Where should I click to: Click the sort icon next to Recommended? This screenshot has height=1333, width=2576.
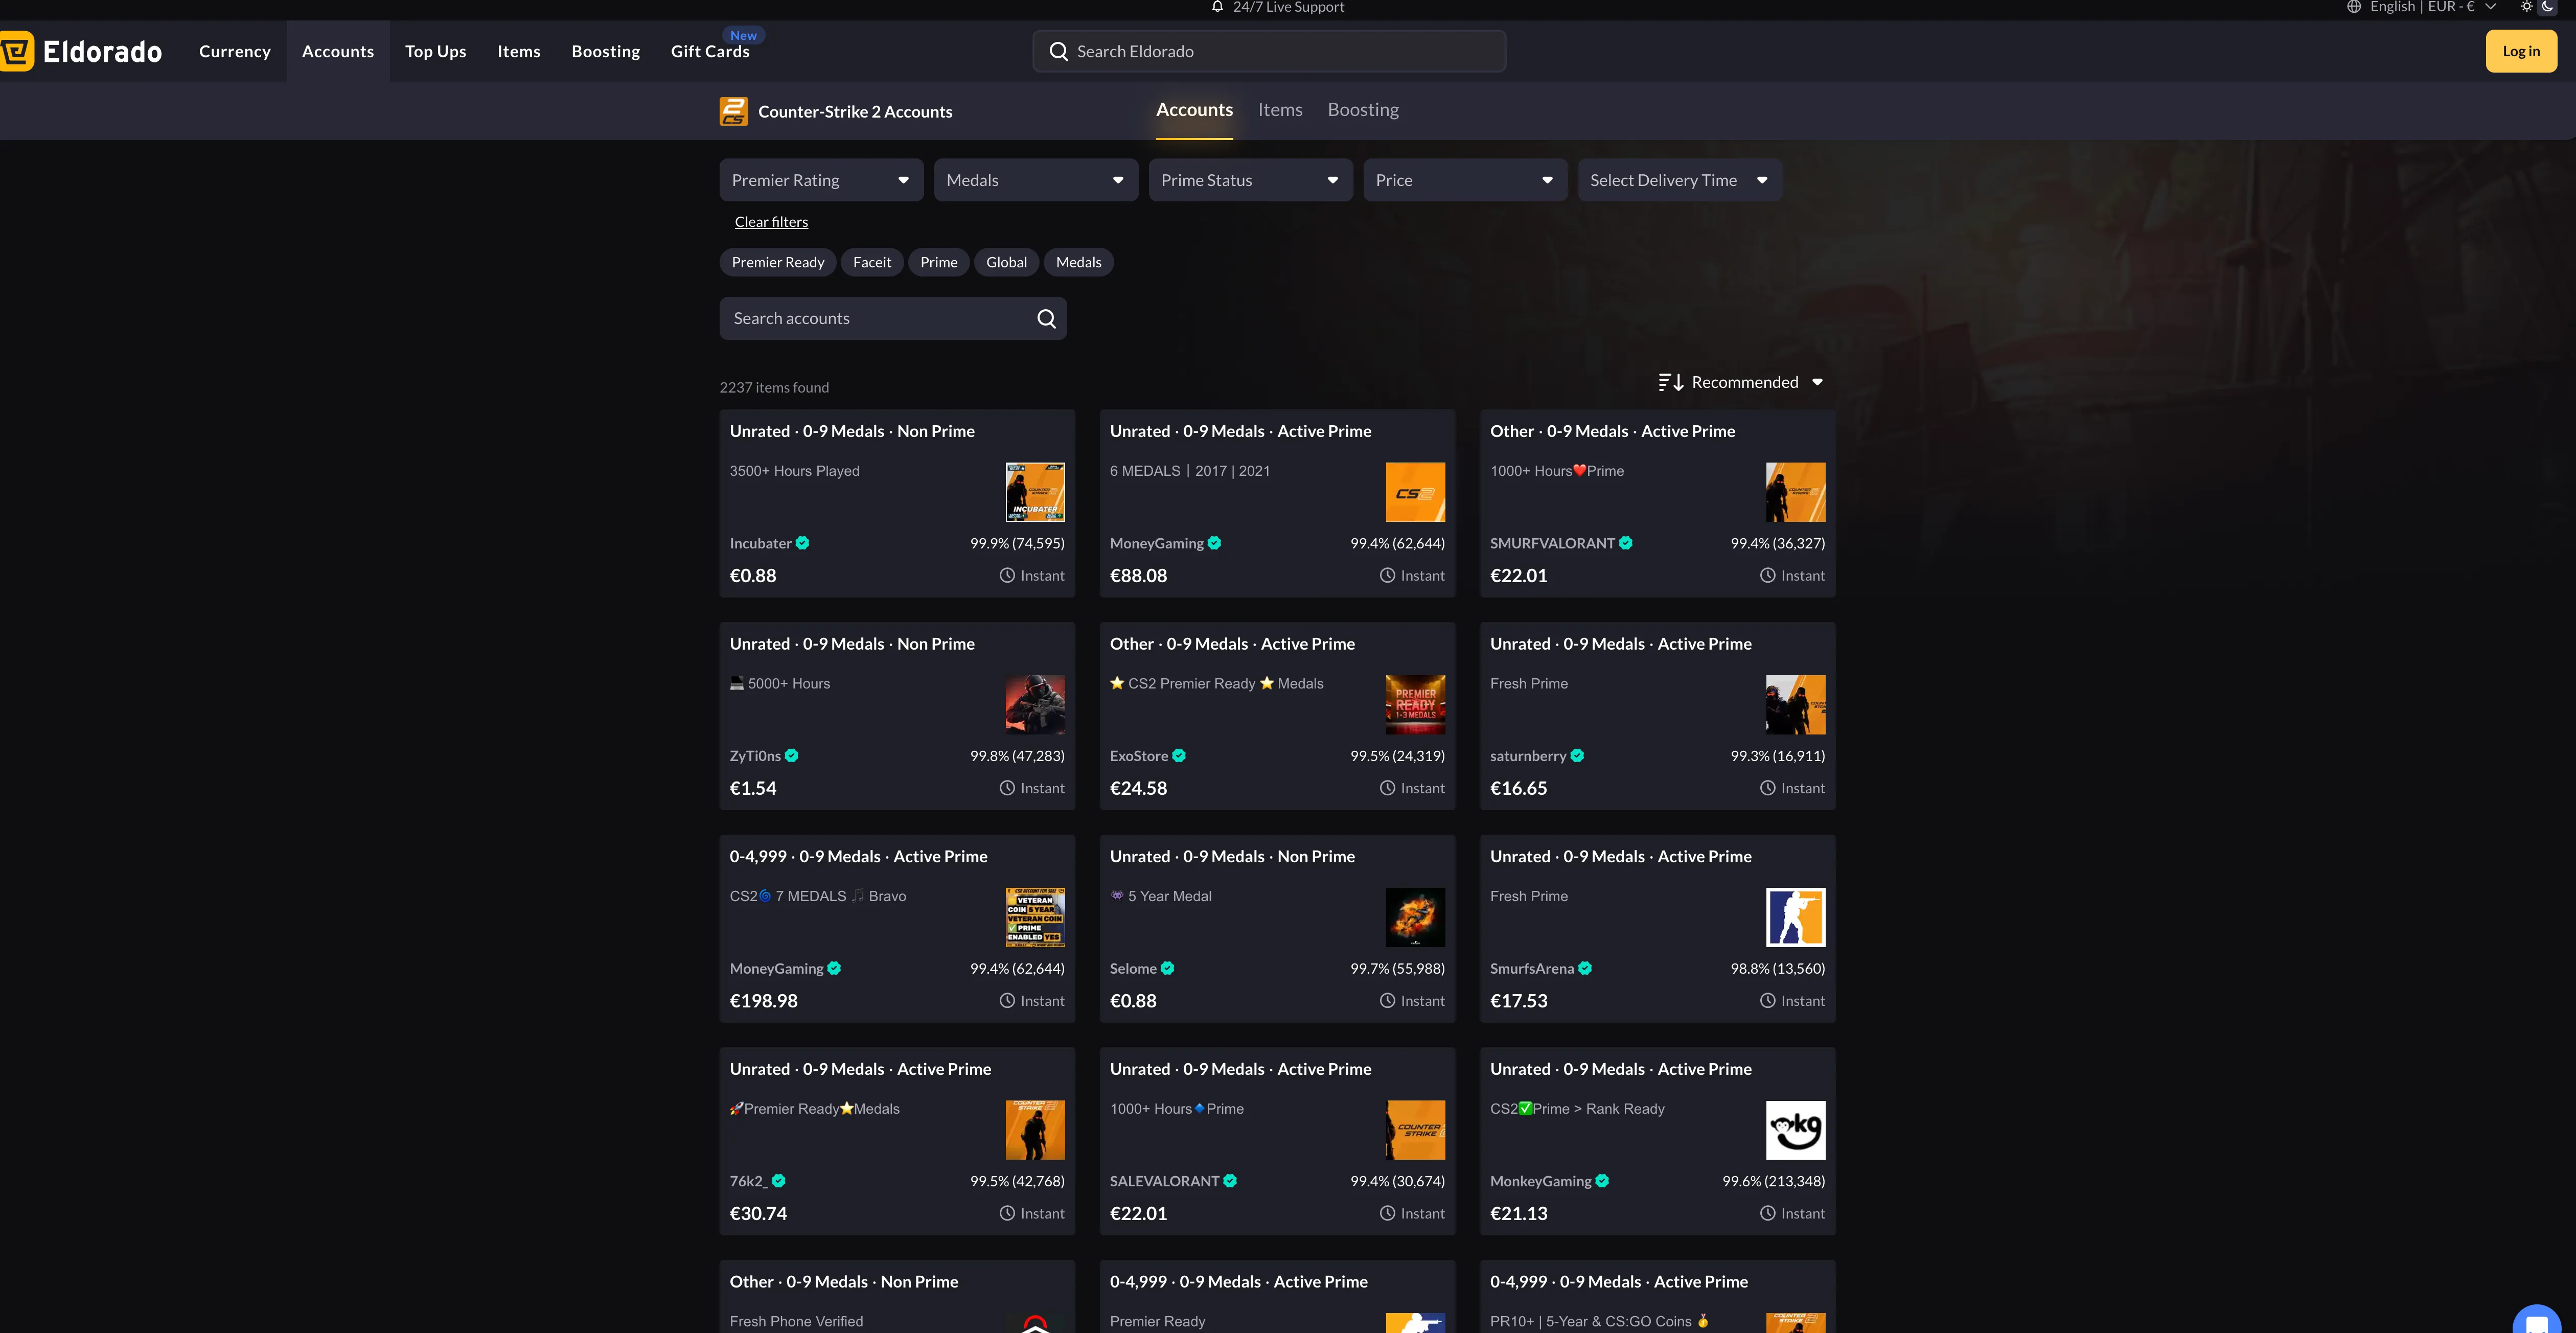pos(1670,382)
